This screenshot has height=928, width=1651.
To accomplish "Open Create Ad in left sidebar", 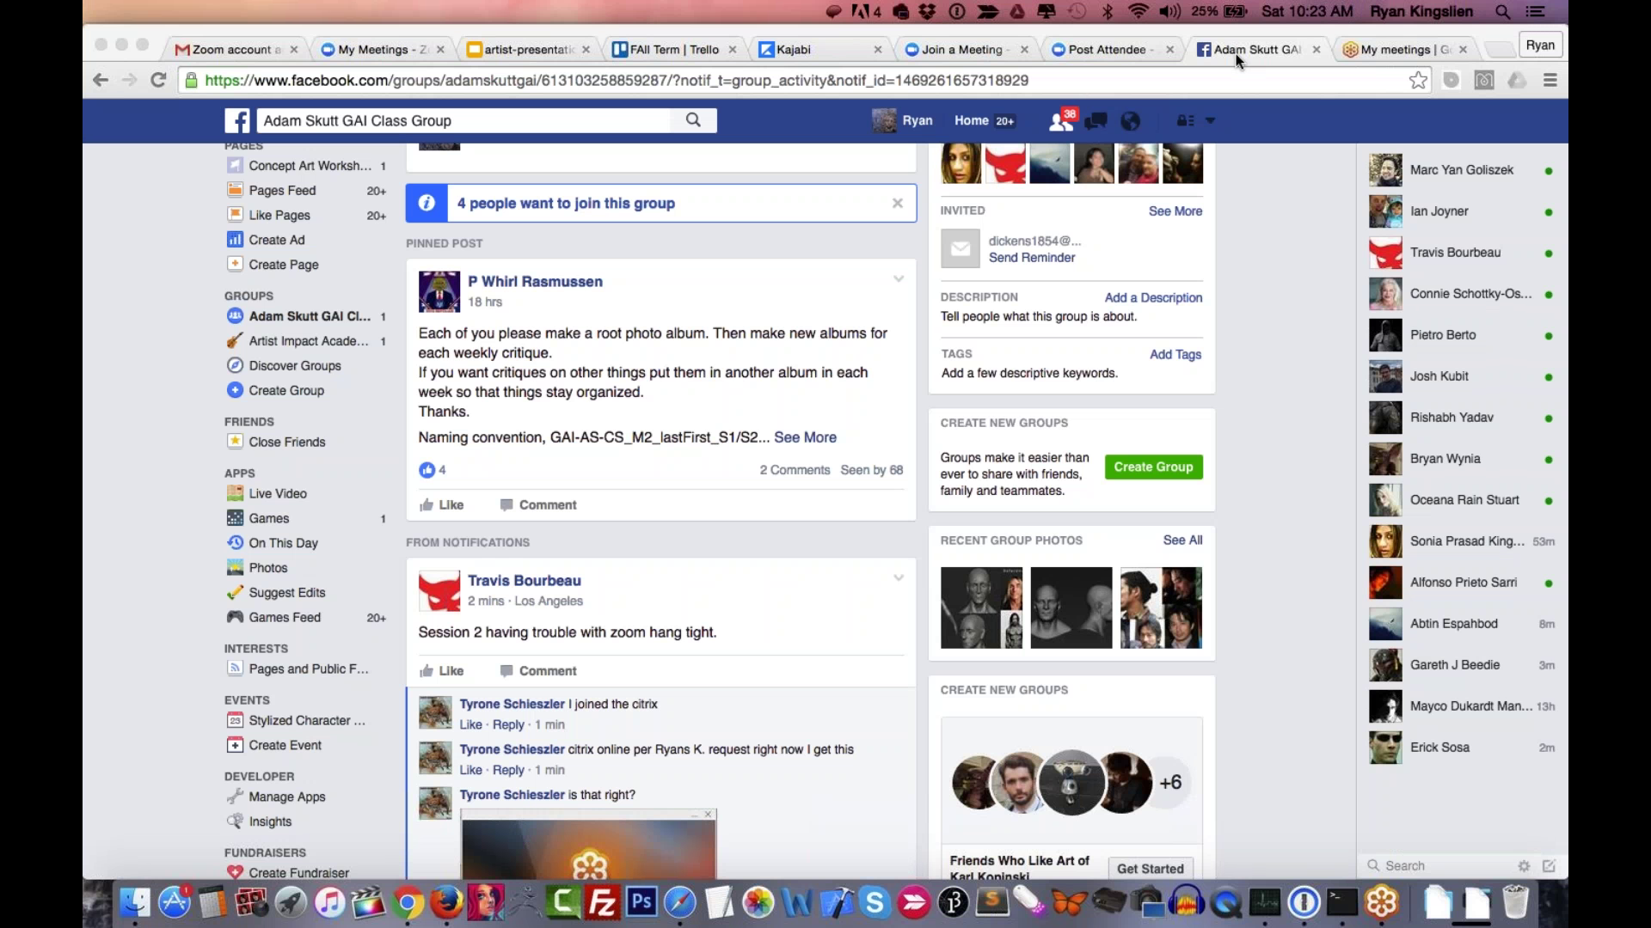I will [x=277, y=240].
